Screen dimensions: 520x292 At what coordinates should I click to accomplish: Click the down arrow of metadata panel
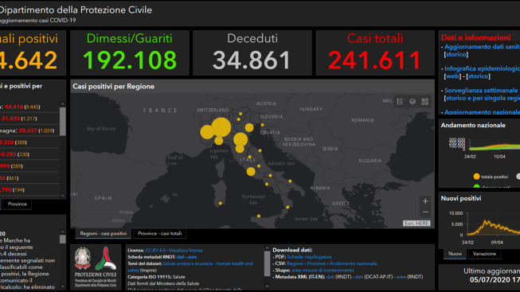click(267, 286)
